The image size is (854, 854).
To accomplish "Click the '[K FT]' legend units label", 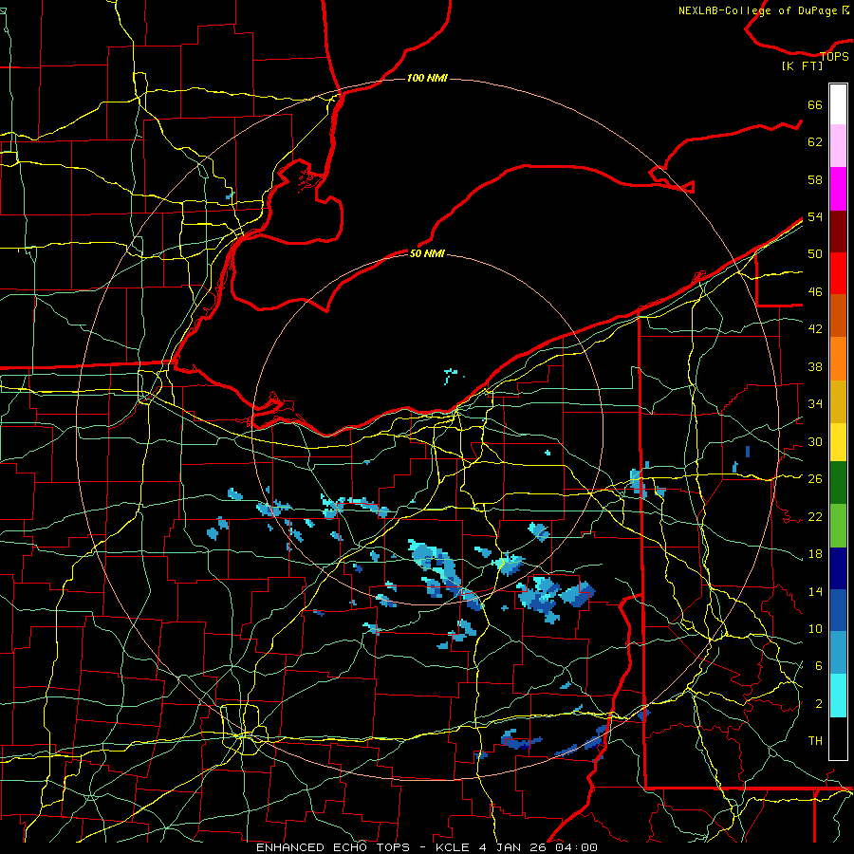I will (x=802, y=66).
